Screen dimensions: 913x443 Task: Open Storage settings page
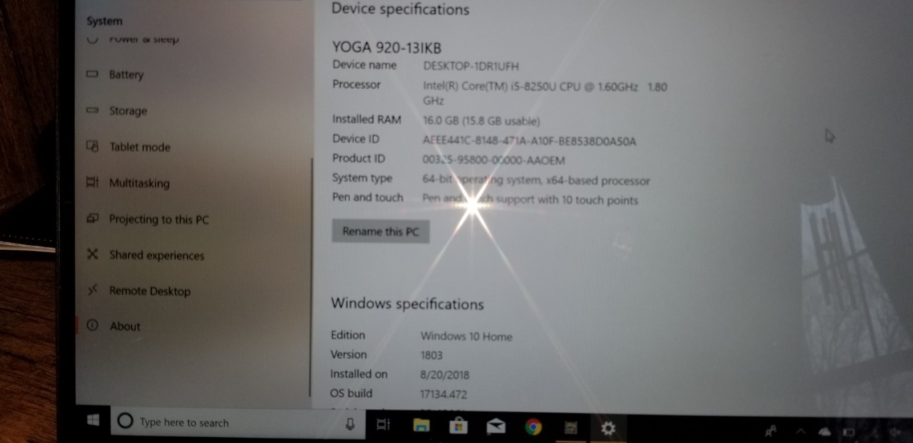point(128,111)
